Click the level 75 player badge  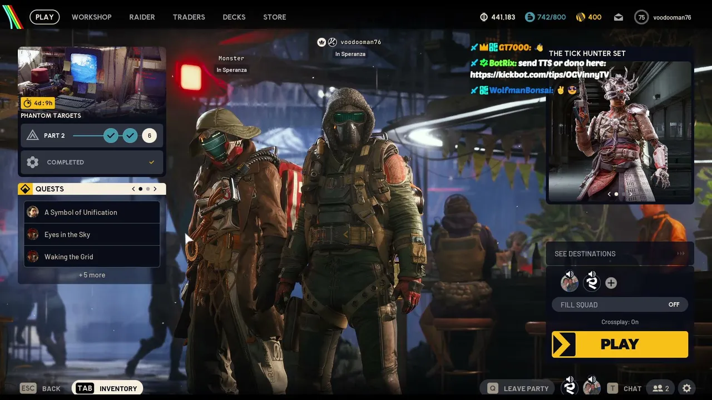pyautogui.click(x=641, y=17)
